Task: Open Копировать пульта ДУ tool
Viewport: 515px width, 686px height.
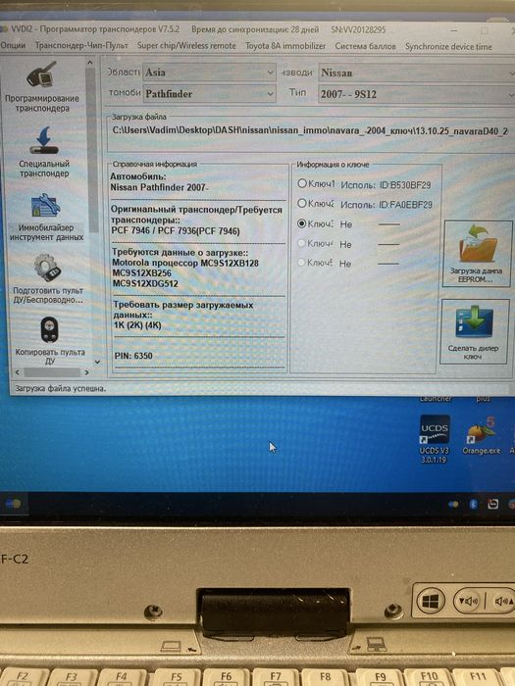Action: pos(49,340)
